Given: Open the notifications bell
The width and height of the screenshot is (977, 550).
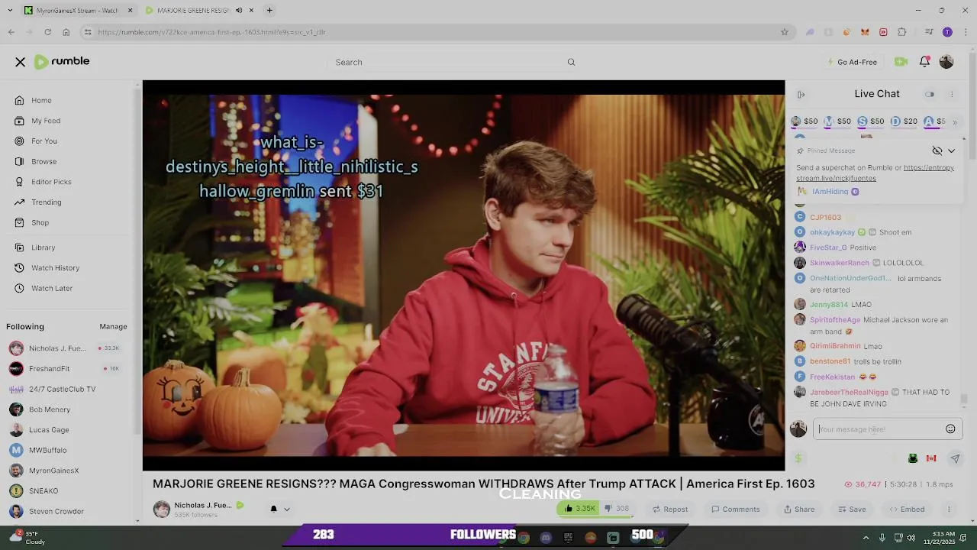Looking at the screenshot, I should point(924,62).
